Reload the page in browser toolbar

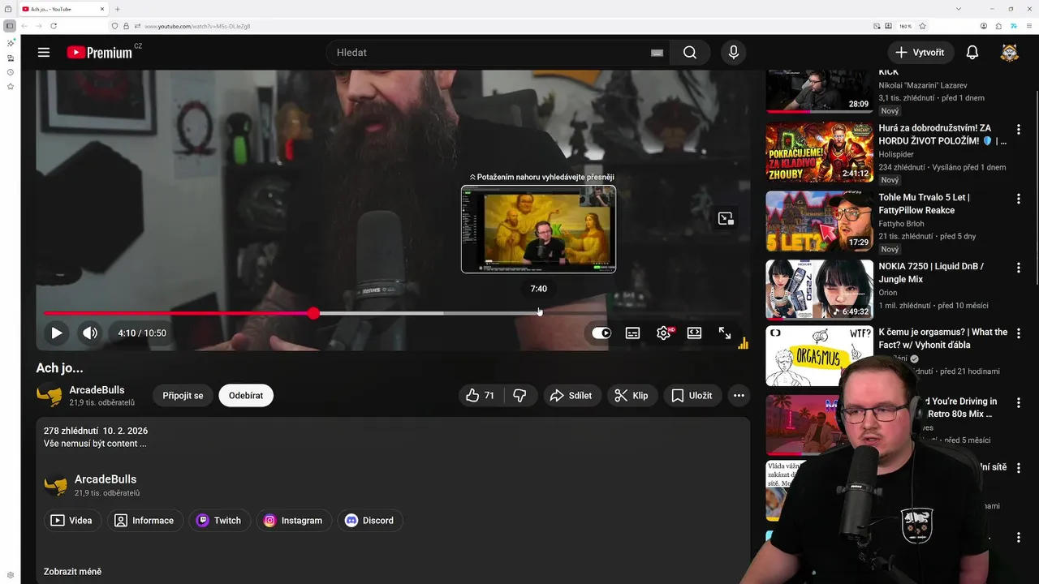point(54,26)
